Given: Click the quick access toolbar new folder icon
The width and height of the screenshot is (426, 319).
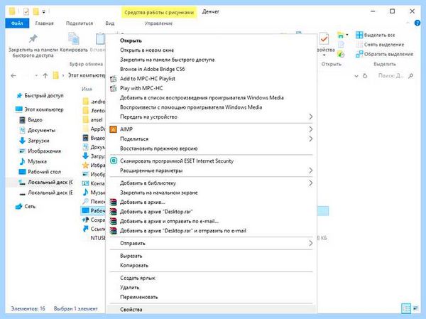Looking at the screenshot, I should pyautogui.click(x=36, y=11).
